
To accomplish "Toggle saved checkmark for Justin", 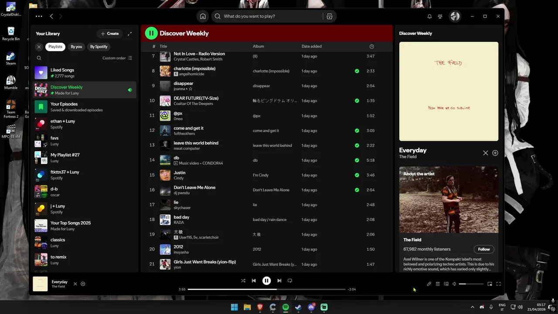I will (x=357, y=175).
